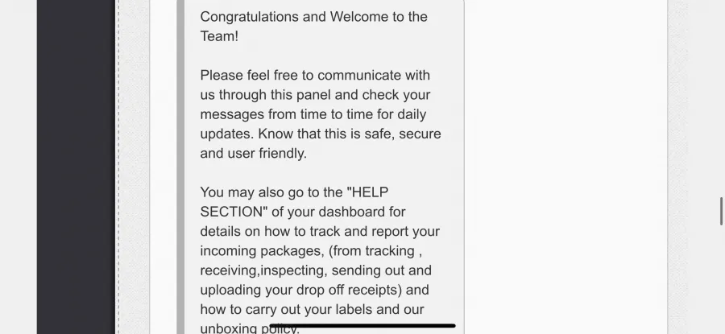Screen dimensions: 725x334
Task: Click the "us through this panel" line
Action: pyautogui.click(x=315, y=95)
